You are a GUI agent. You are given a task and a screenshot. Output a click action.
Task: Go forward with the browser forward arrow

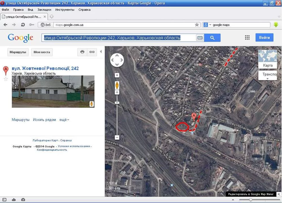pos(14,25)
